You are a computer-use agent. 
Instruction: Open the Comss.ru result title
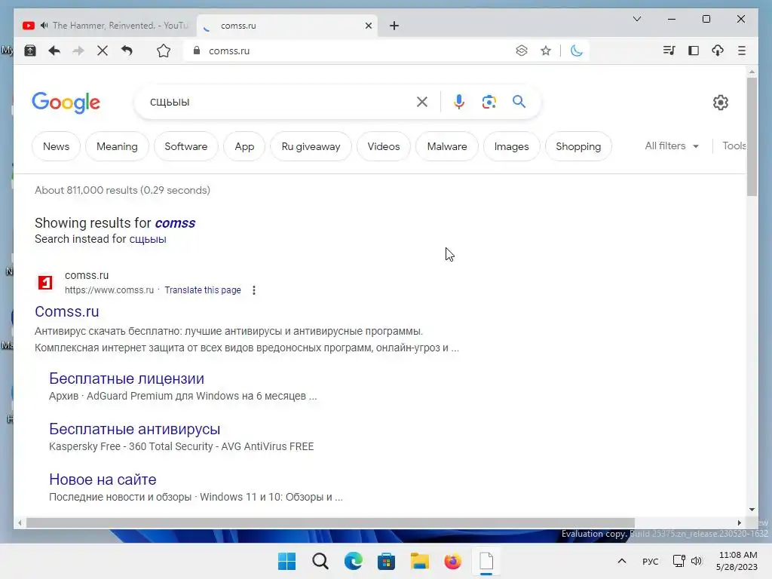tap(67, 311)
